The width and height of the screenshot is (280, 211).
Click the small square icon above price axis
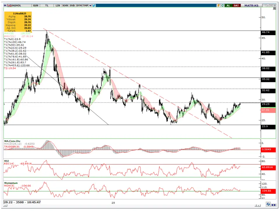coord(274,9)
